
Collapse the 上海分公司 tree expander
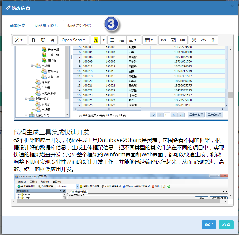[x=26, y=99]
